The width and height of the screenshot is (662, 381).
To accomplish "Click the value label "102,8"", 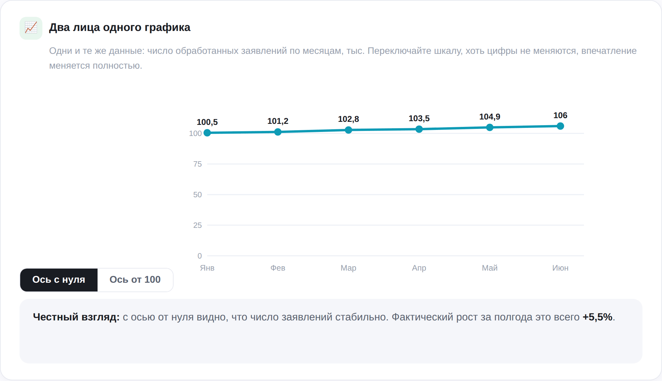I will (x=348, y=119).
